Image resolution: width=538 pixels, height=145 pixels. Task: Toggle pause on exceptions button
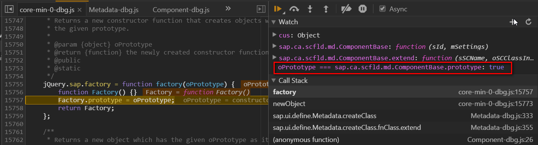pyautogui.click(x=363, y=9)
